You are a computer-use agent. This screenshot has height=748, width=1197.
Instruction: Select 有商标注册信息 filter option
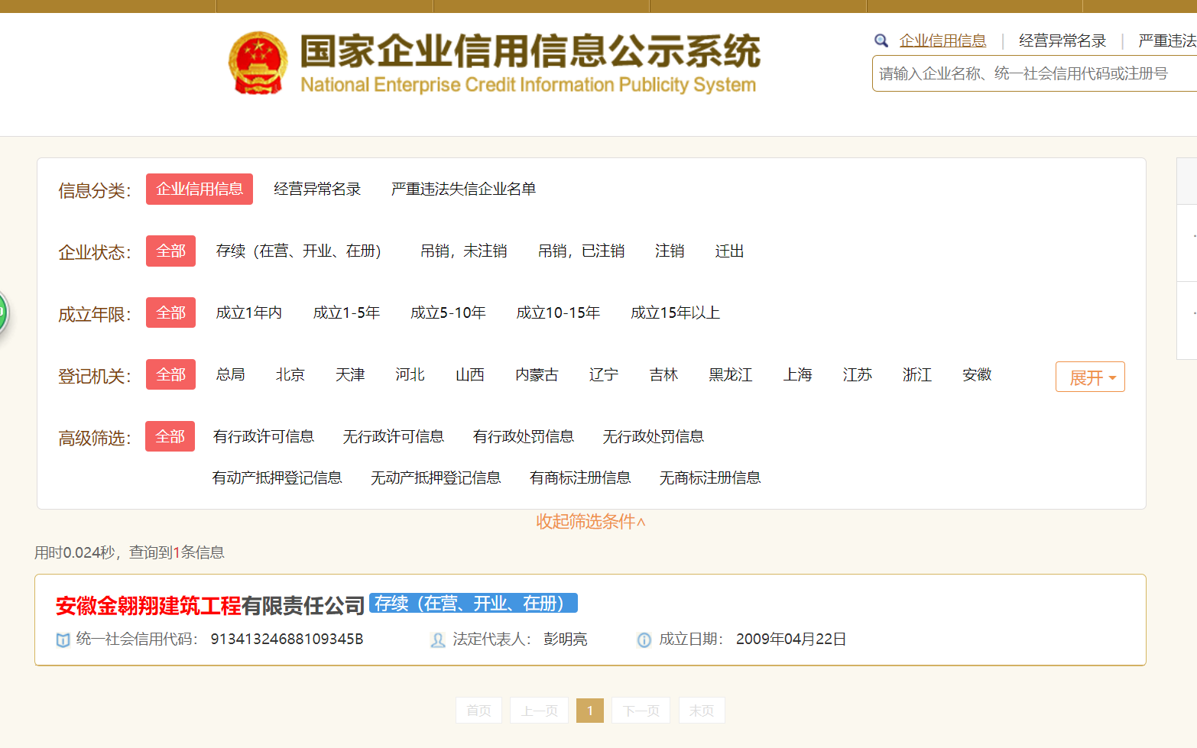pyautogui.click(x=579, y=478)
